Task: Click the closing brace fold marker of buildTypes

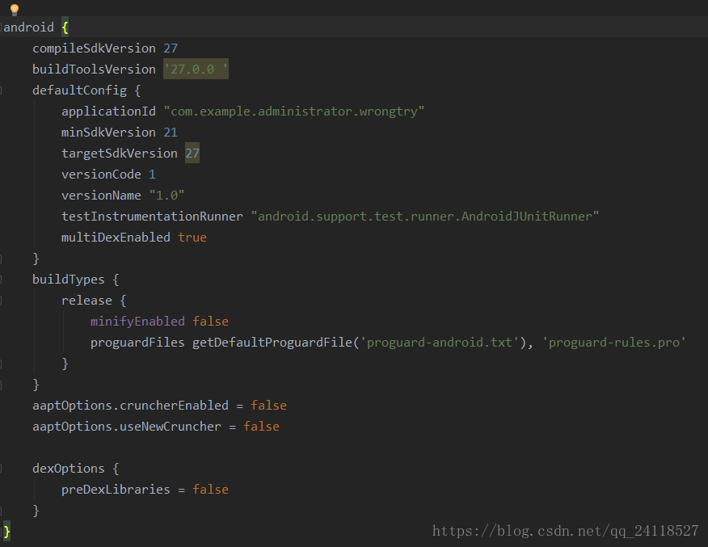Action: (x=2, y=385)
